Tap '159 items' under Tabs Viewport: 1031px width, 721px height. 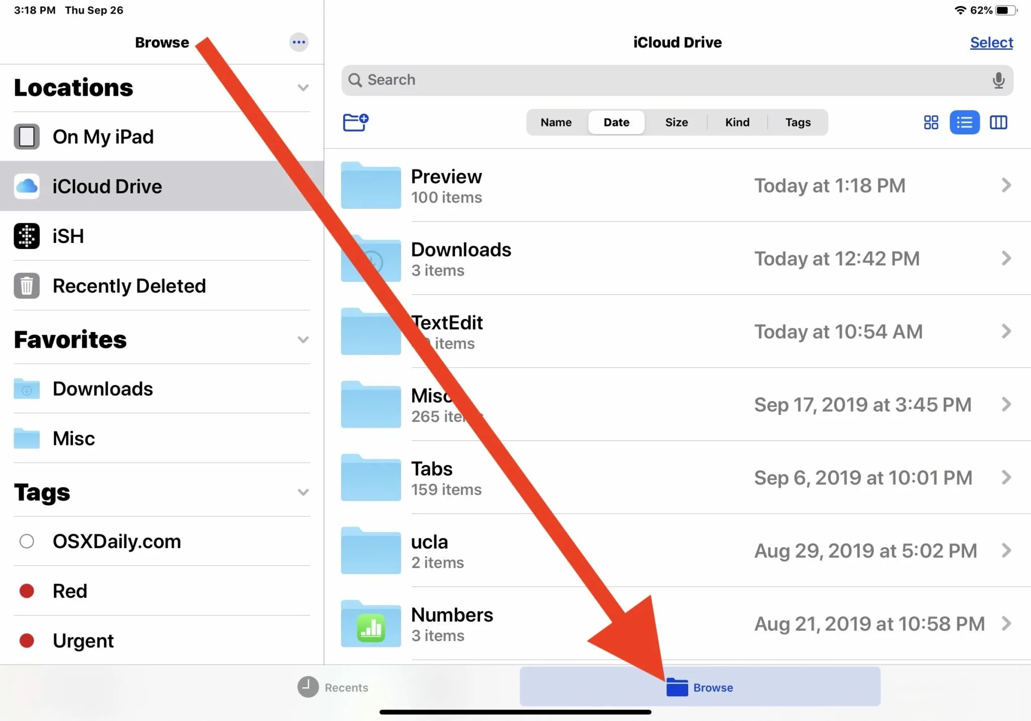tap(446, 490)
